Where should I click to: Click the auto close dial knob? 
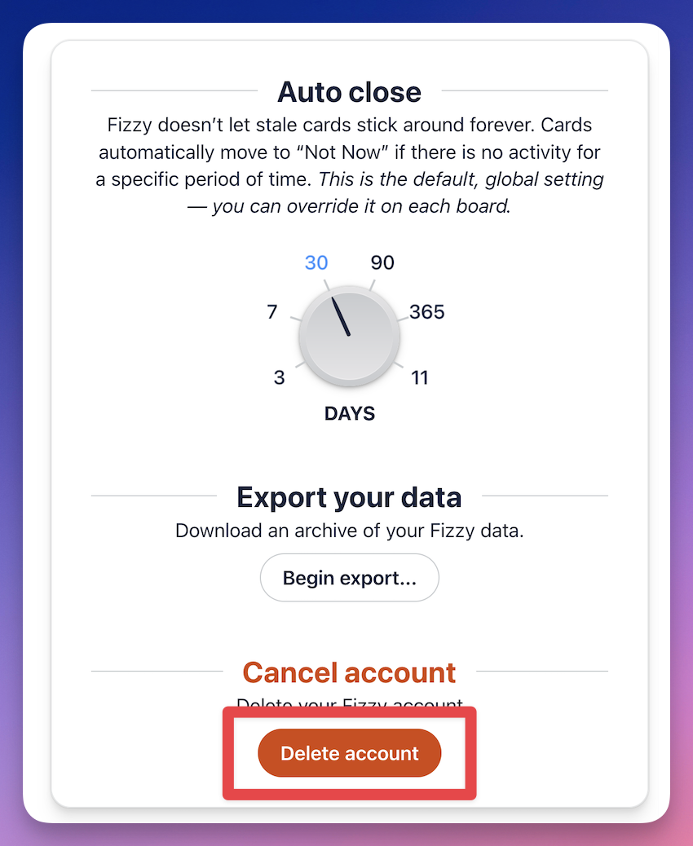349,336
